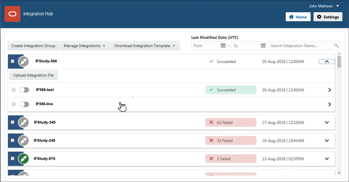Viewport: 349px width, 182px height.
Task: Click the 16-Aug-2018 | 10:45AM date
Action: point(283,141)
